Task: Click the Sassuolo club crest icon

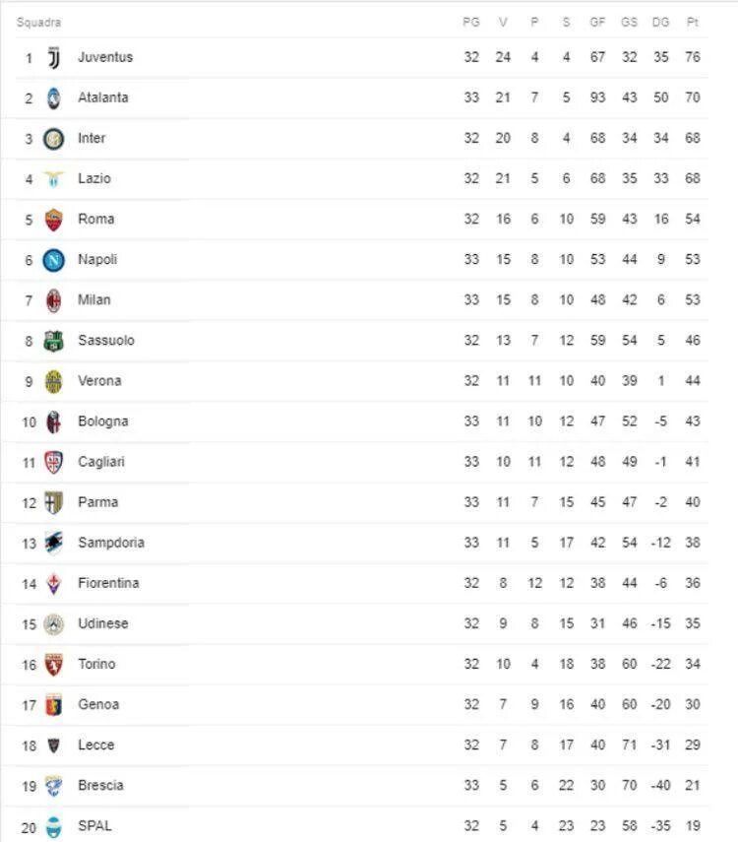Action: 54,341
